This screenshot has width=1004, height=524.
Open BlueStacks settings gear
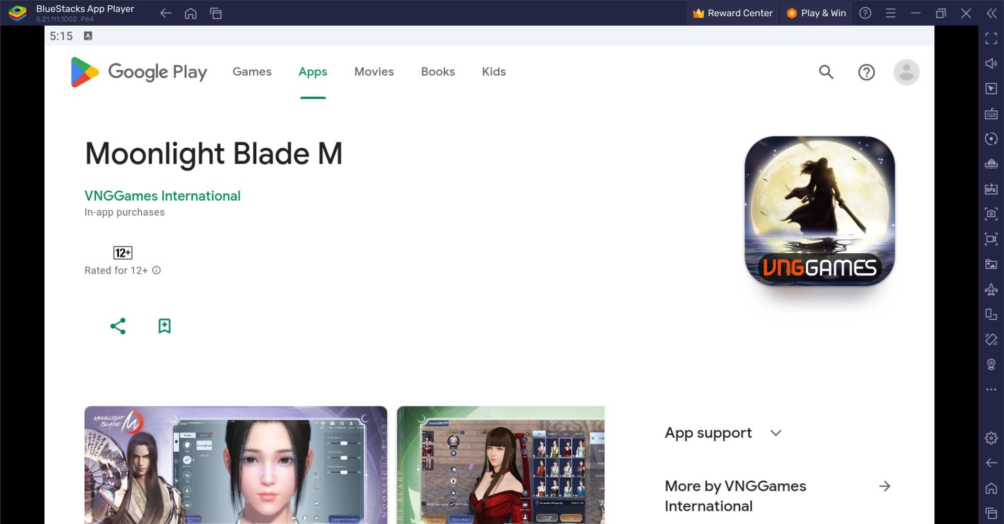pos(991,438)
